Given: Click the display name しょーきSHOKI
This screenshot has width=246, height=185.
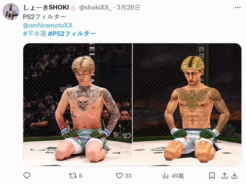Looking at the screenshot, I should click(x=46, y=7).
